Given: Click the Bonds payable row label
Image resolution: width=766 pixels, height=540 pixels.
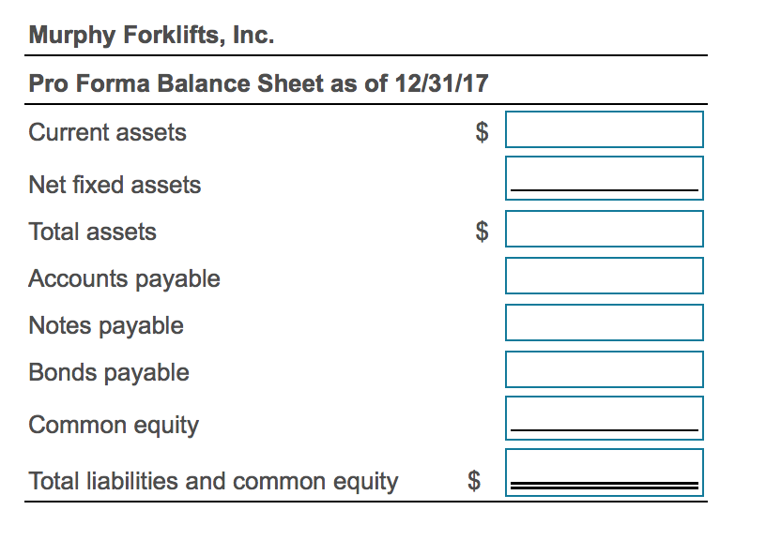Looking at the screenshot, I should click(x=108, y=372).
